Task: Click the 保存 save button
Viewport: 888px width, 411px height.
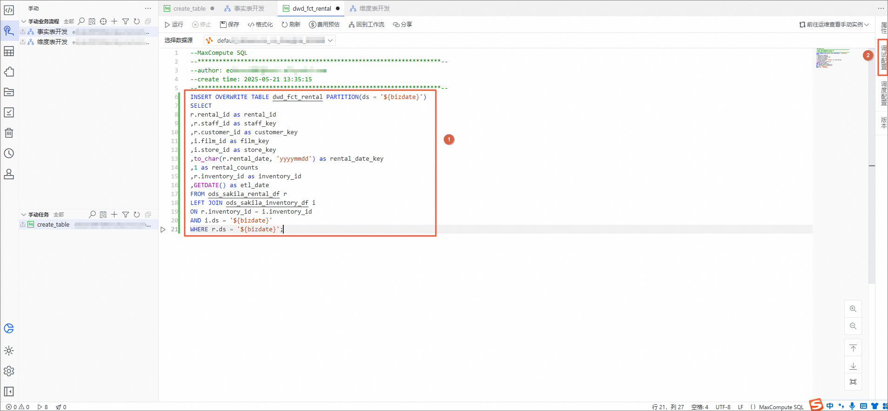Action: pyautogui.click(x=230, y=25)
